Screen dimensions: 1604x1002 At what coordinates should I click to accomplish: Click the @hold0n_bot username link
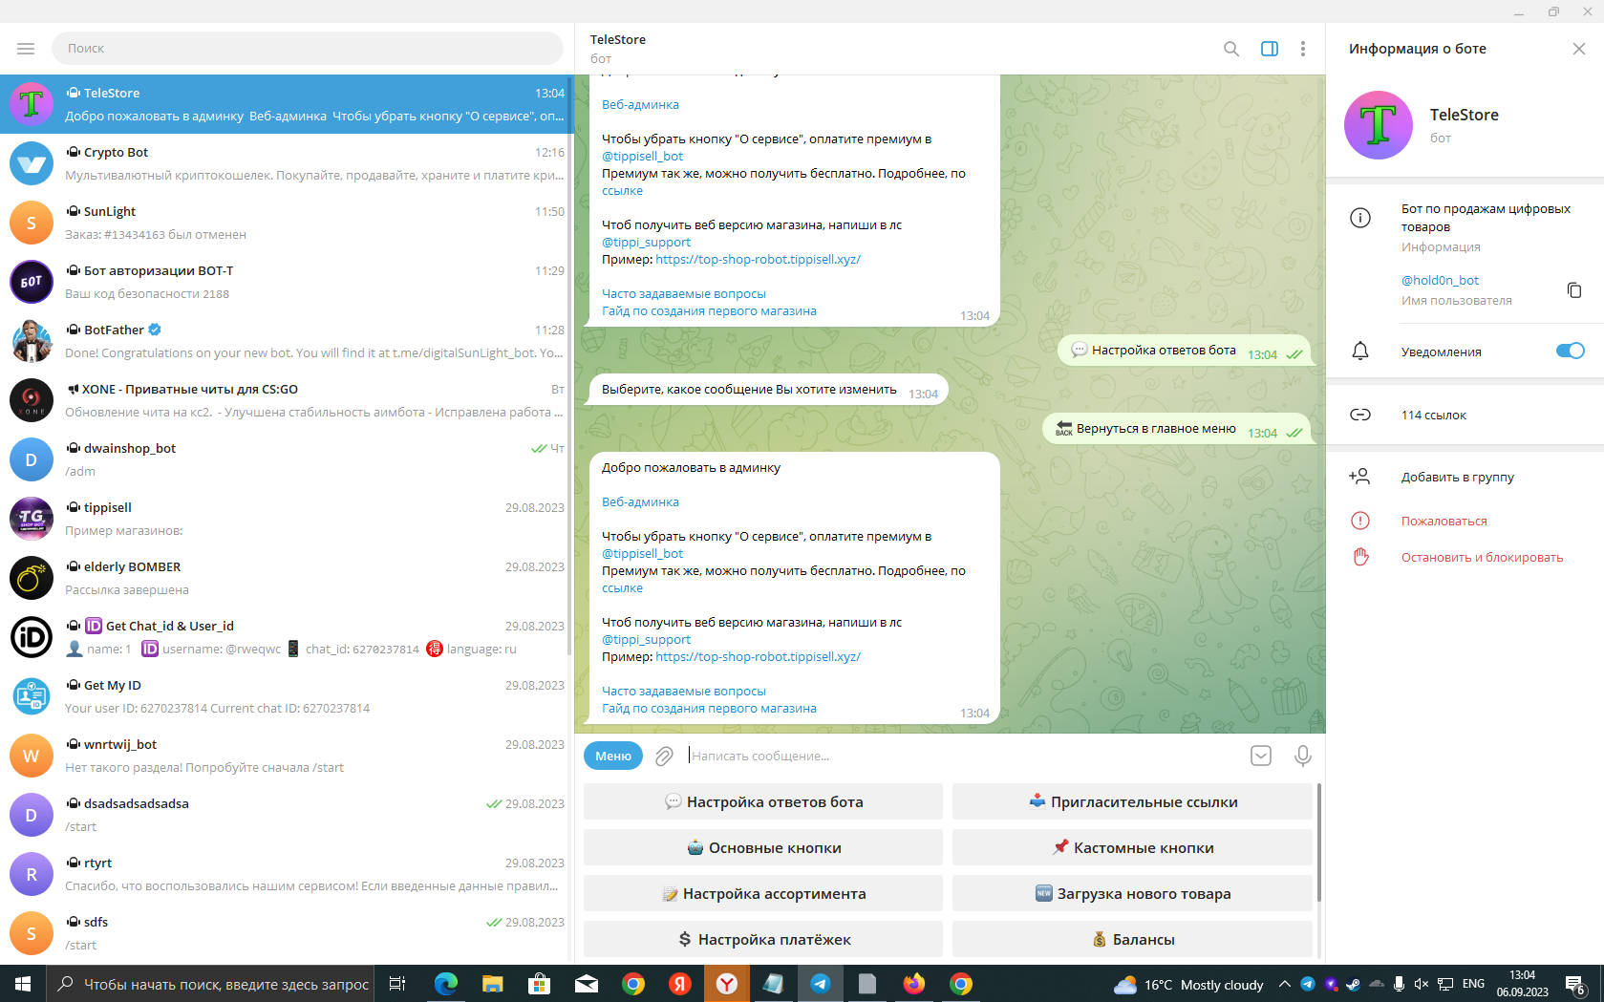[x=1440, y=280]
